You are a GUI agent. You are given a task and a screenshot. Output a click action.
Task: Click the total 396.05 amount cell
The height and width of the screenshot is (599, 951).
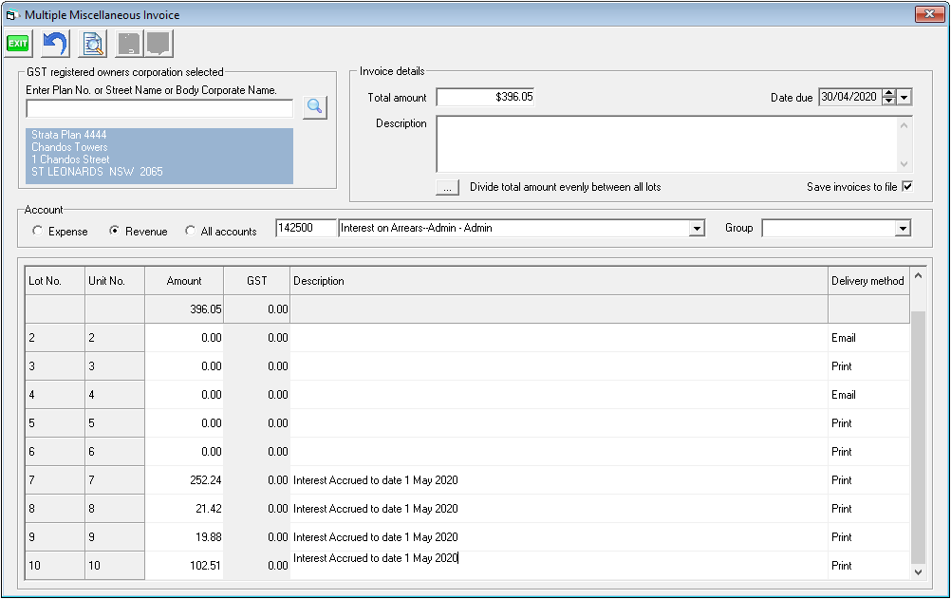(184, 309)
